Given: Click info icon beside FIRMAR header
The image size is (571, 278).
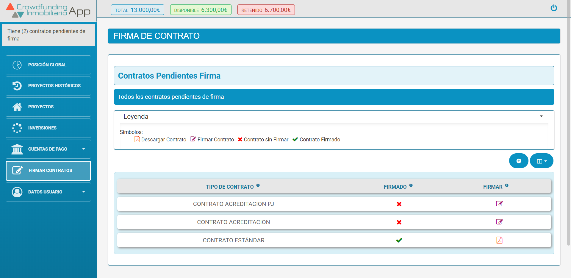Looking at the screenshot, I should (507, 185).
